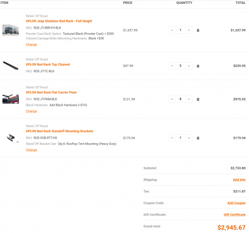Delete the XPLOR Jeep Gladiator Bed Rack item
Image resolution: width=249 pixels, height=233 pixels.
tap(198, 30)
